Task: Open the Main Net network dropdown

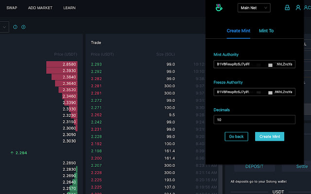Action: (x=254, y=8)
